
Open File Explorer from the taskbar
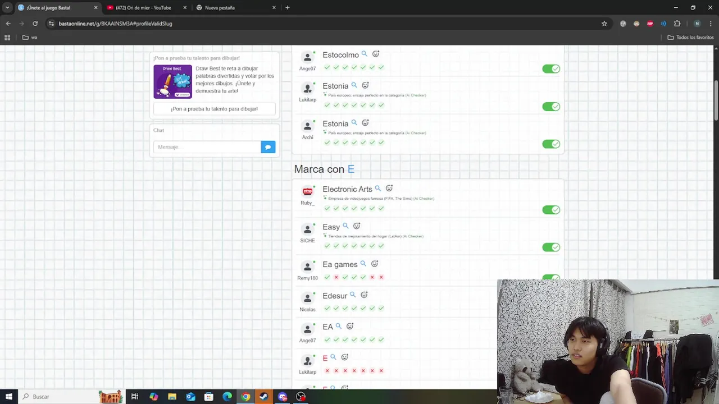point(172,397)
